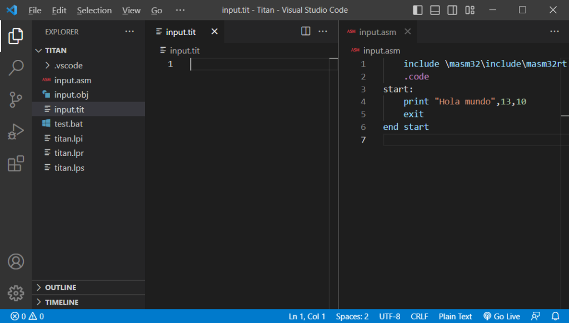Open the Customize Layout icon
Viewport: 569px width, 323px height.
[470, 10]
